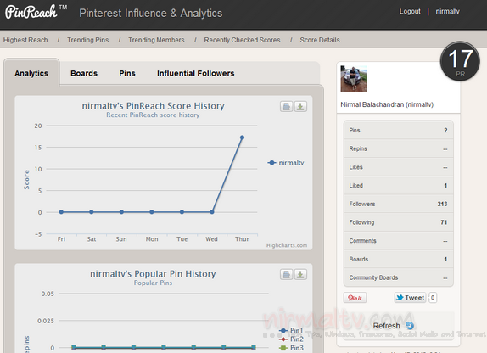Download the PinReach Score History chart

(300, 107)
